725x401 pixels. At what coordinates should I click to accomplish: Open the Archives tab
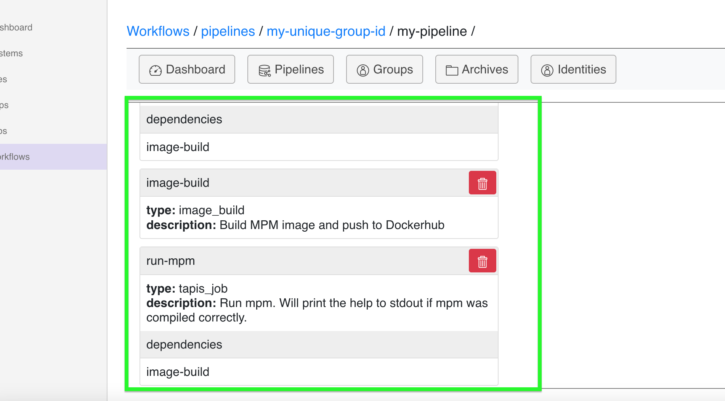click(x=476, y=69)
